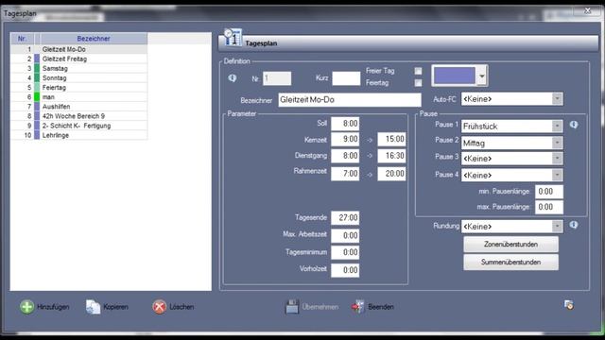The width and height of the screenshot is (605, 340).
Task: Select the Gleitzeit Freitag row
Action: coord(78,59)
